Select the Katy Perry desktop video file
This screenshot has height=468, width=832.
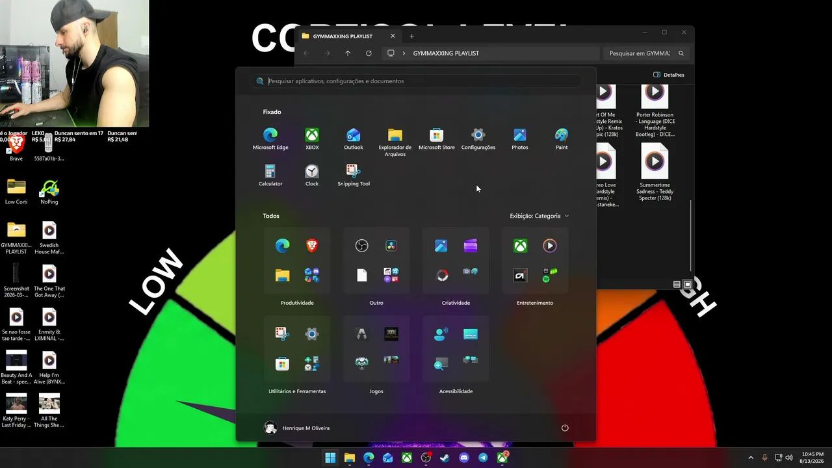tap(16, 409)
